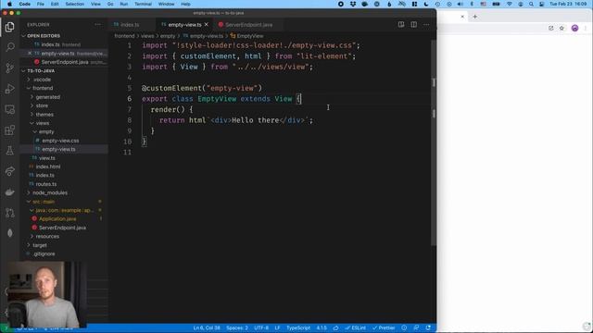Click the Wi-Fi icon in menu bar
The height and width of the screenshot is (333, 593).
point(510,4)
